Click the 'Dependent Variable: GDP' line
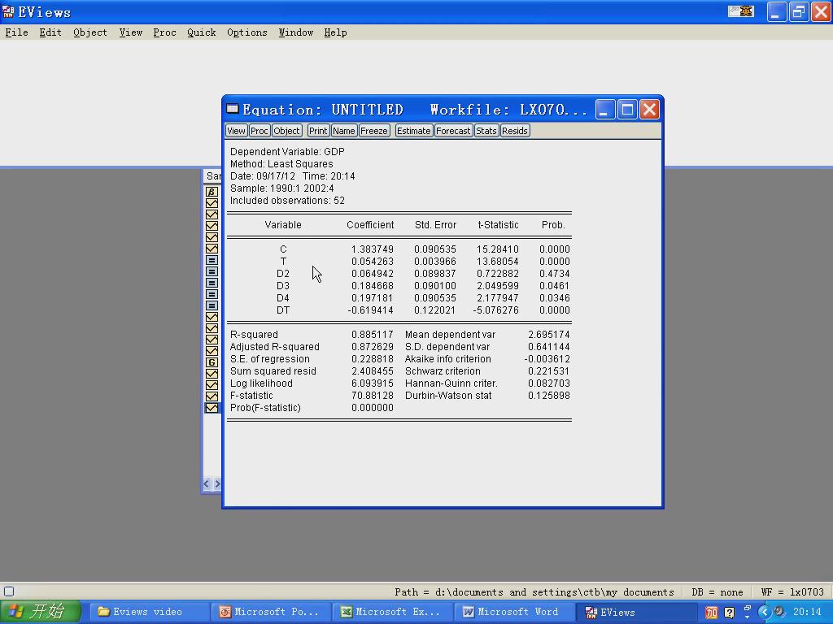833x624 pixels. pos(287,152)
